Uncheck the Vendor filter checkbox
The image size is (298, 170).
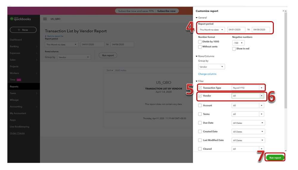point(200,96)
